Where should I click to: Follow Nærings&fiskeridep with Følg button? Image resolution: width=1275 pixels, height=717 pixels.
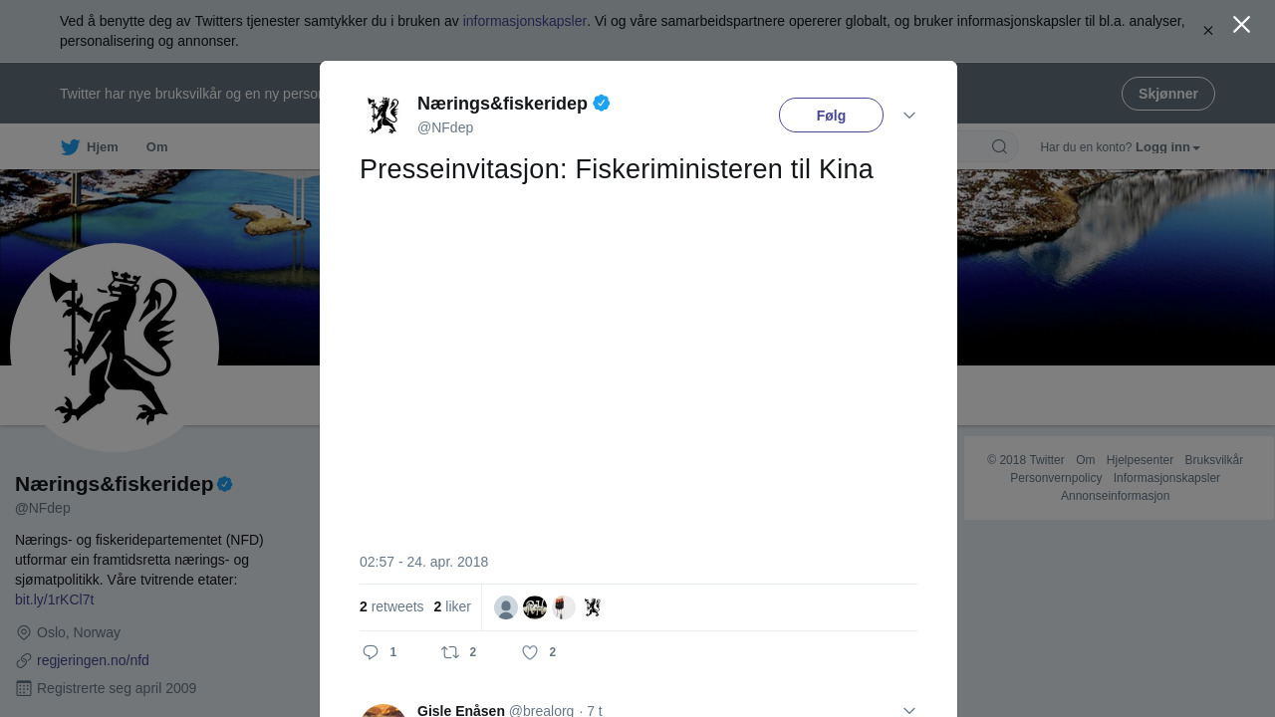click(831, 116)
